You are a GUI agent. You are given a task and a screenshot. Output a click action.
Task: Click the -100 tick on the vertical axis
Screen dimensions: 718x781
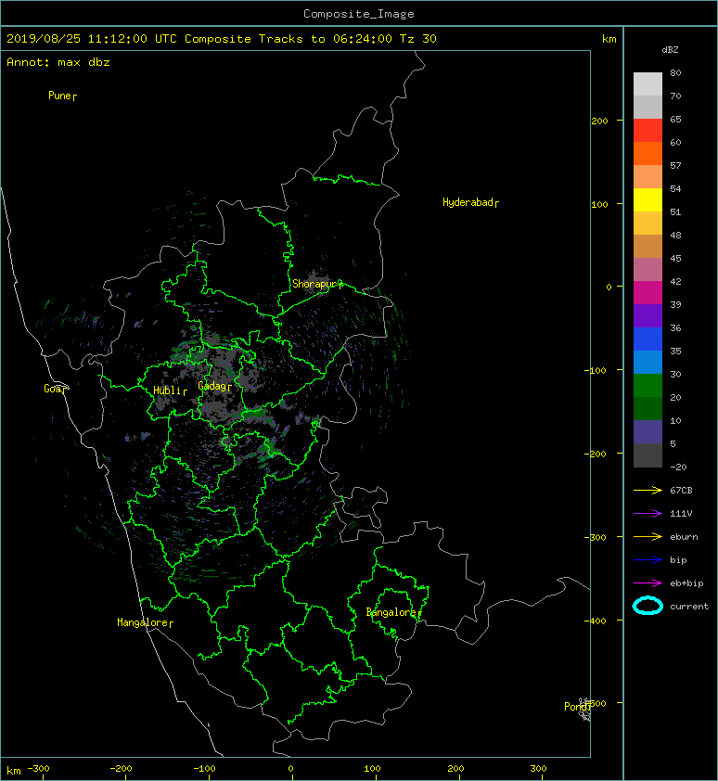tap(596, 371)
